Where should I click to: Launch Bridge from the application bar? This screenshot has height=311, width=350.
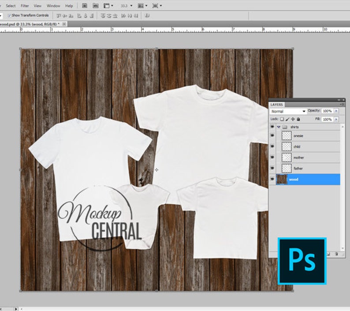coord(84,6)
